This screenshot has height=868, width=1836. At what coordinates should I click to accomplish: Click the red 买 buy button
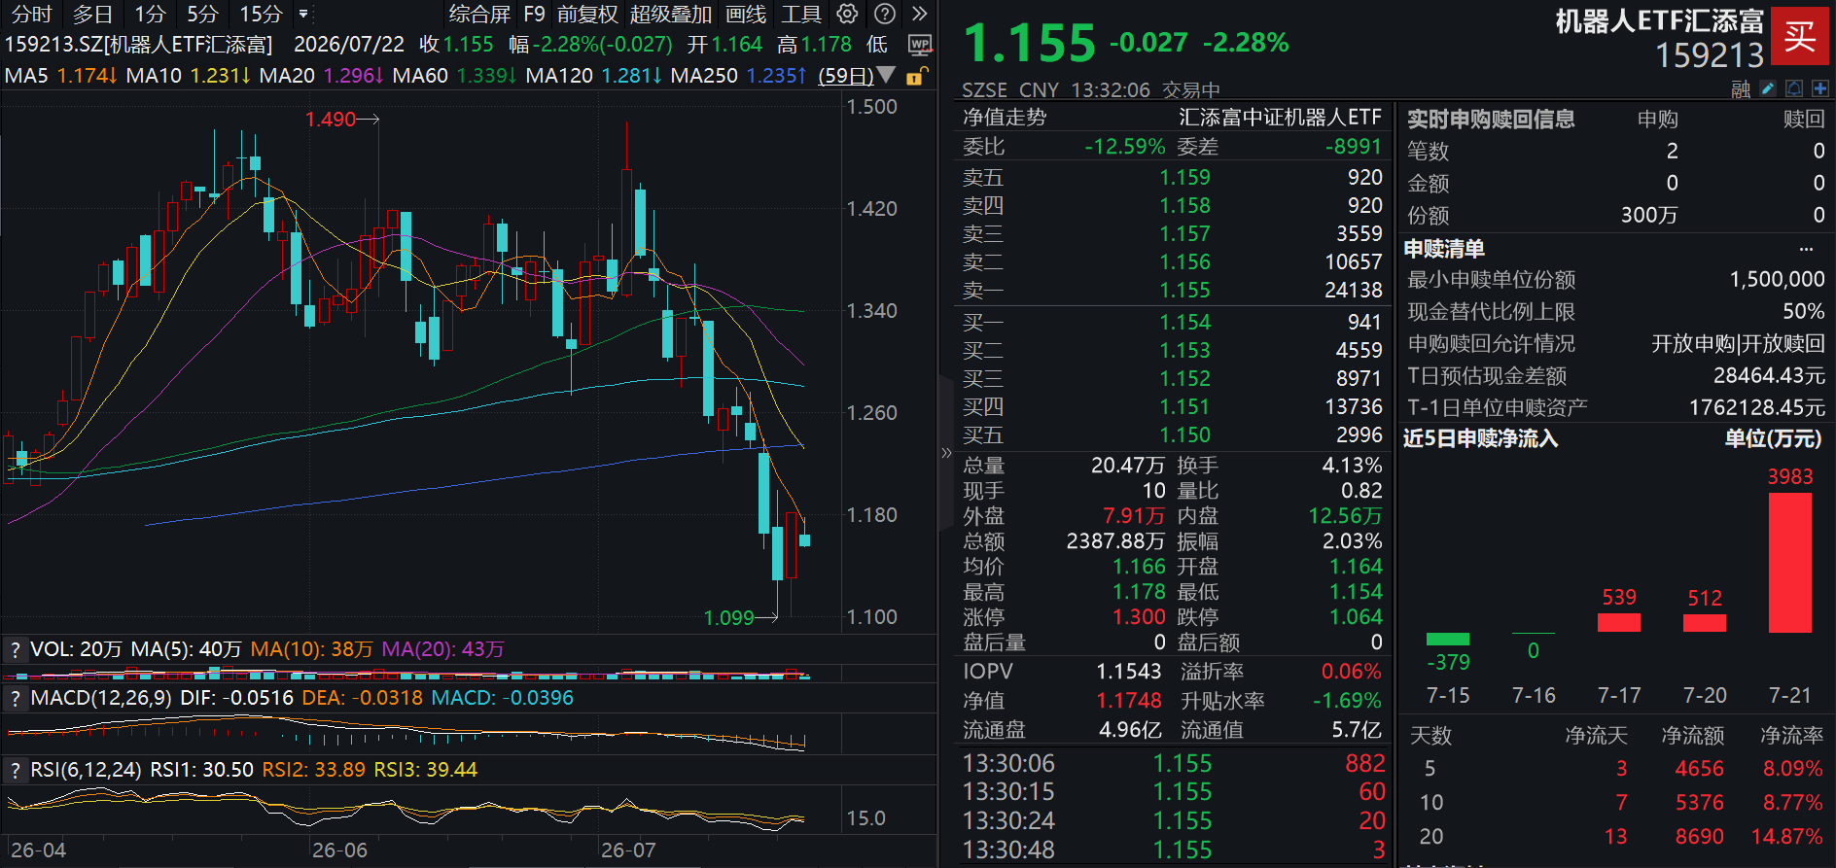[1799, 37]
